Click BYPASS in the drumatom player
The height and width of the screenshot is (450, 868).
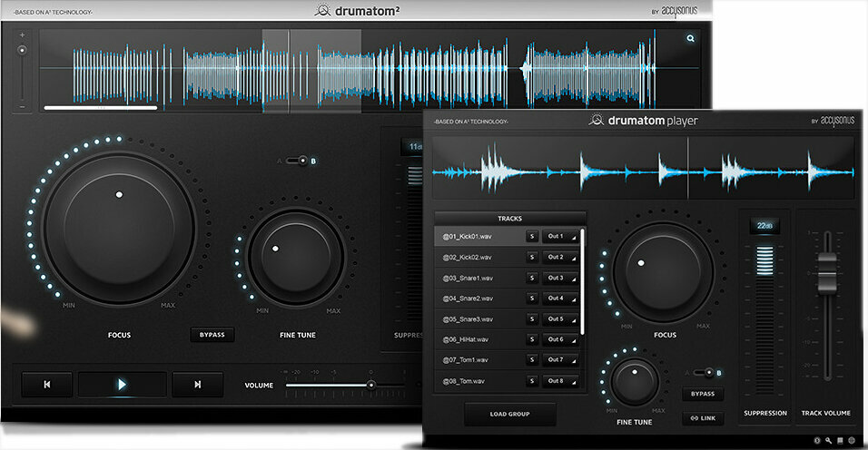[x=703, y=394]
